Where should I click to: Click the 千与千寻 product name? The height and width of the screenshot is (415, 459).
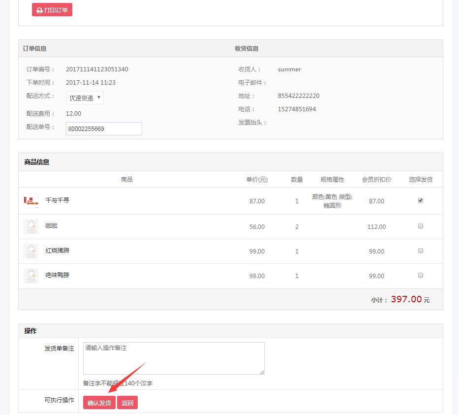(x=58, y=200)
